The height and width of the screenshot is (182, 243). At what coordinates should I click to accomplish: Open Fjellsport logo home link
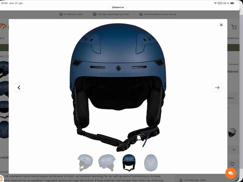pos(3,27)
